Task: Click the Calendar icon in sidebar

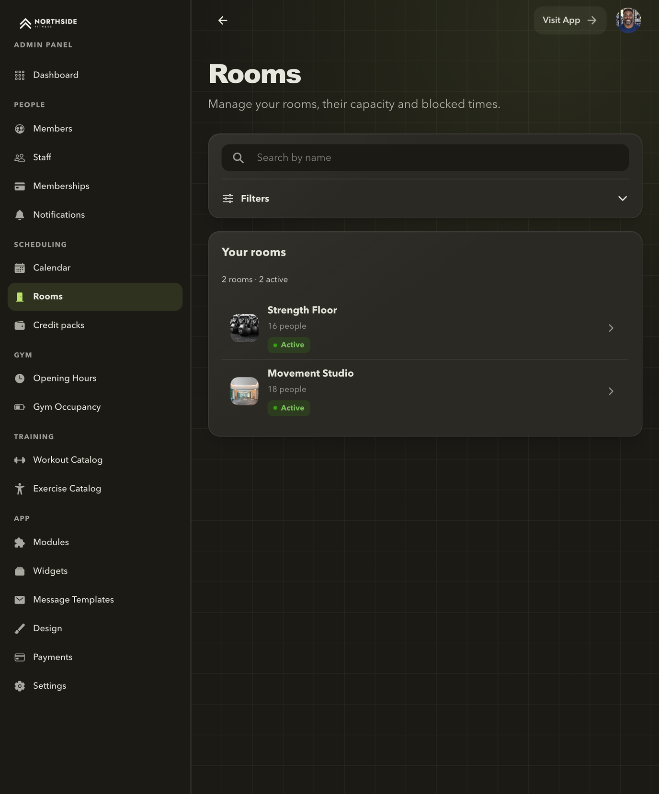Action: (x=20, y=268)
